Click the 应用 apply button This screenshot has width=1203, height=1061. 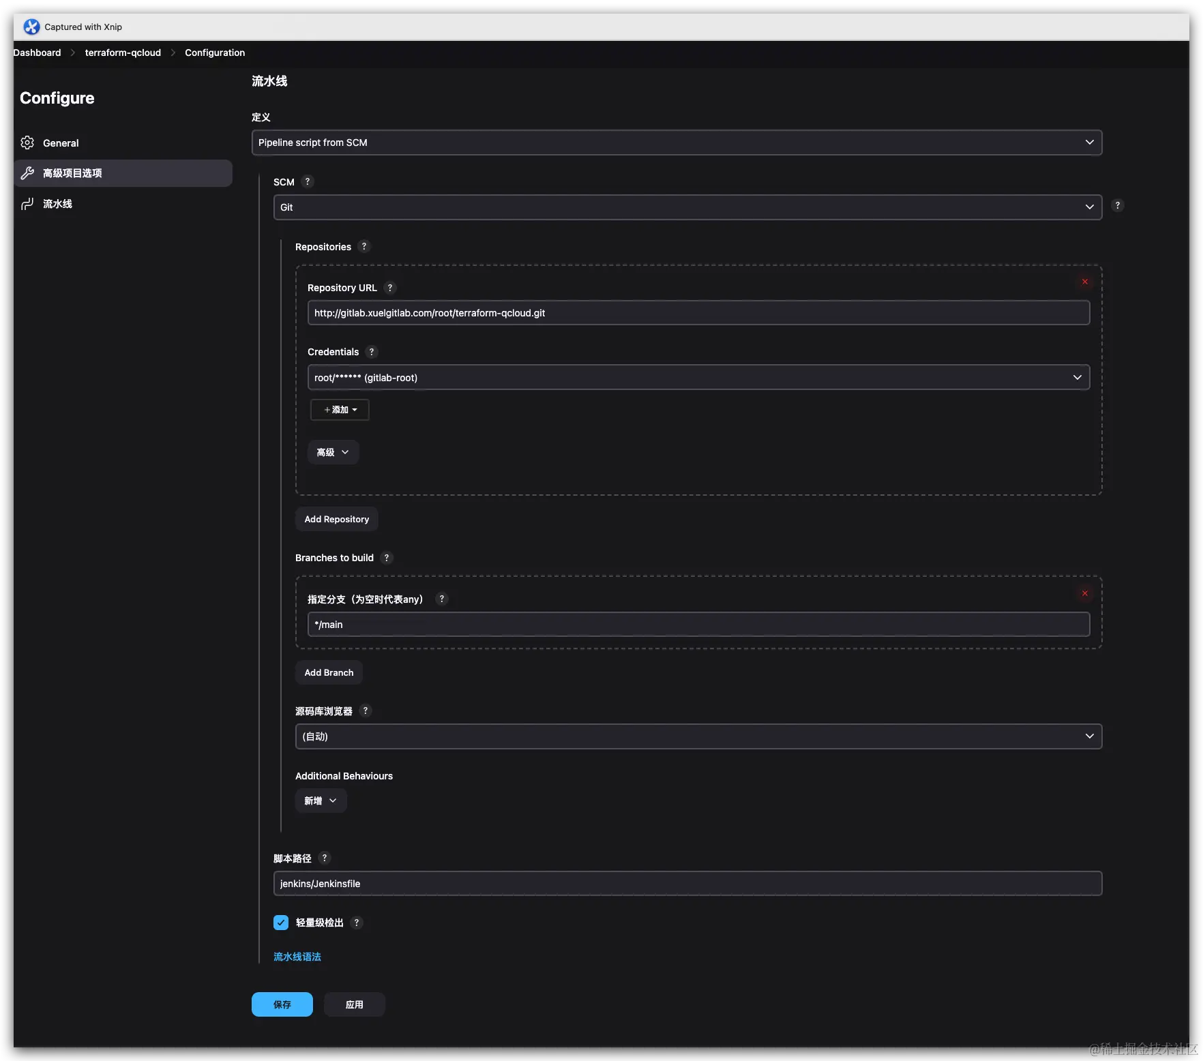coord(355,1004)
